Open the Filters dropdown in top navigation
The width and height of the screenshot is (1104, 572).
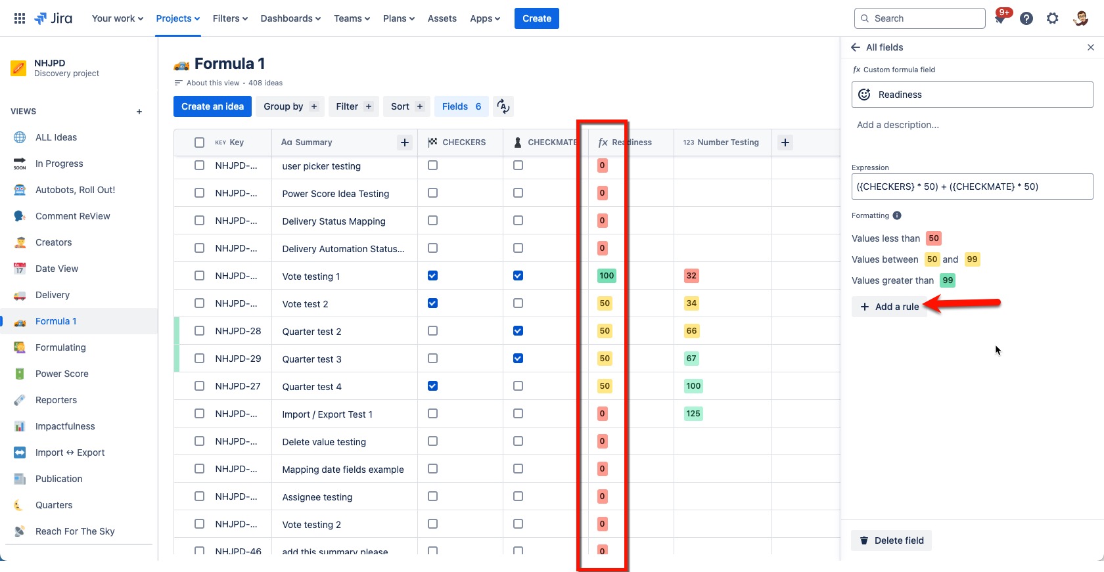[230, 18]
